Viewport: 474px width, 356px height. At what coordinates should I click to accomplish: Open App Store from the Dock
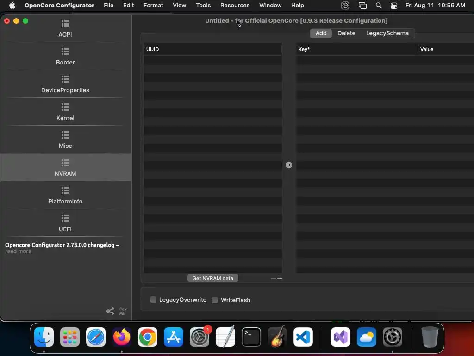(174, 337)
